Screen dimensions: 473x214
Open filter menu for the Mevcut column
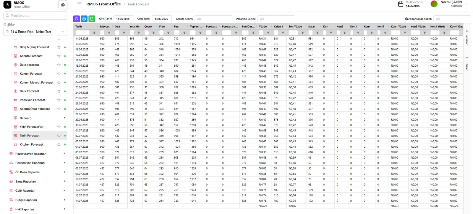tap(109, 33)
